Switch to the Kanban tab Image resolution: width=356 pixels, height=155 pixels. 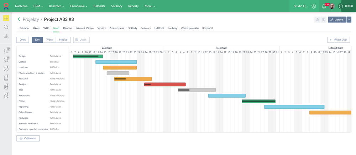pos(67,28)
